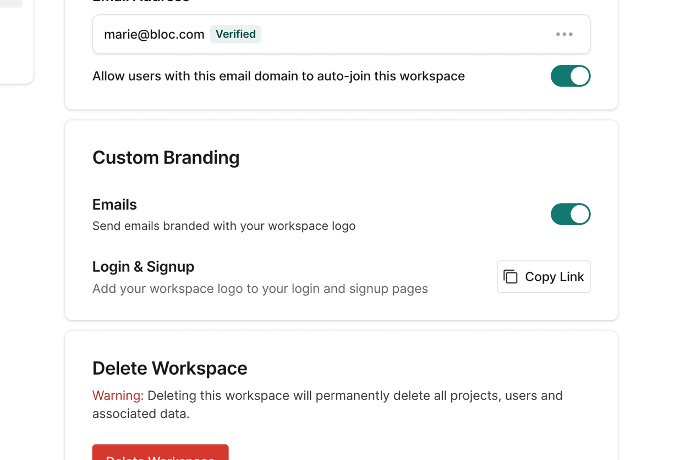This screenshot has height=460, width=680.
Task: Click the Custom Branding heading
Action: pos(166,157)
